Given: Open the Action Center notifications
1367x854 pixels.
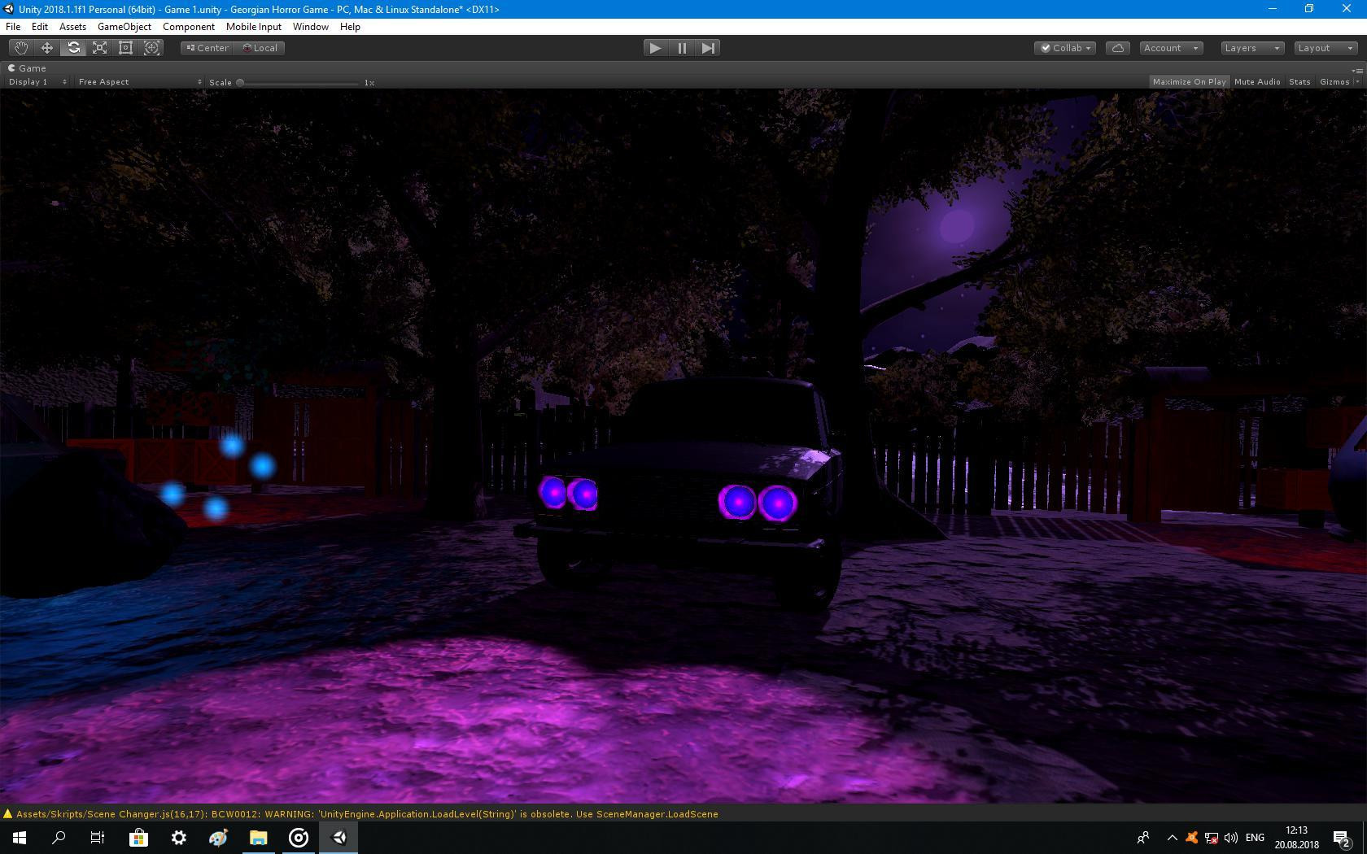Looking at the screenshot, I should [x=1343, y=838].
